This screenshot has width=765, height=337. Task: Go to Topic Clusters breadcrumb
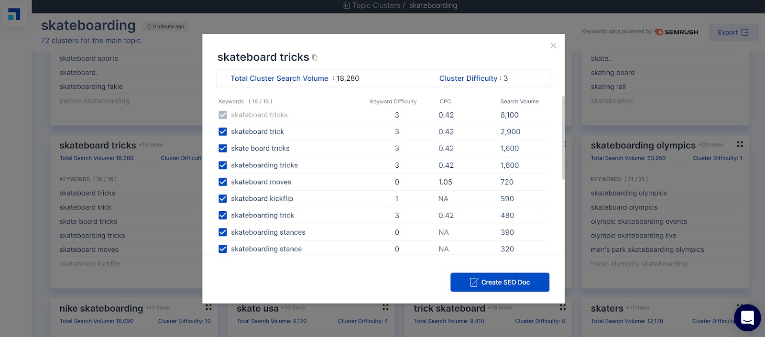pos(376,5)
